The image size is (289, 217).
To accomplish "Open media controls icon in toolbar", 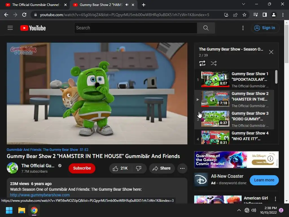I will [x=255, y=15].
